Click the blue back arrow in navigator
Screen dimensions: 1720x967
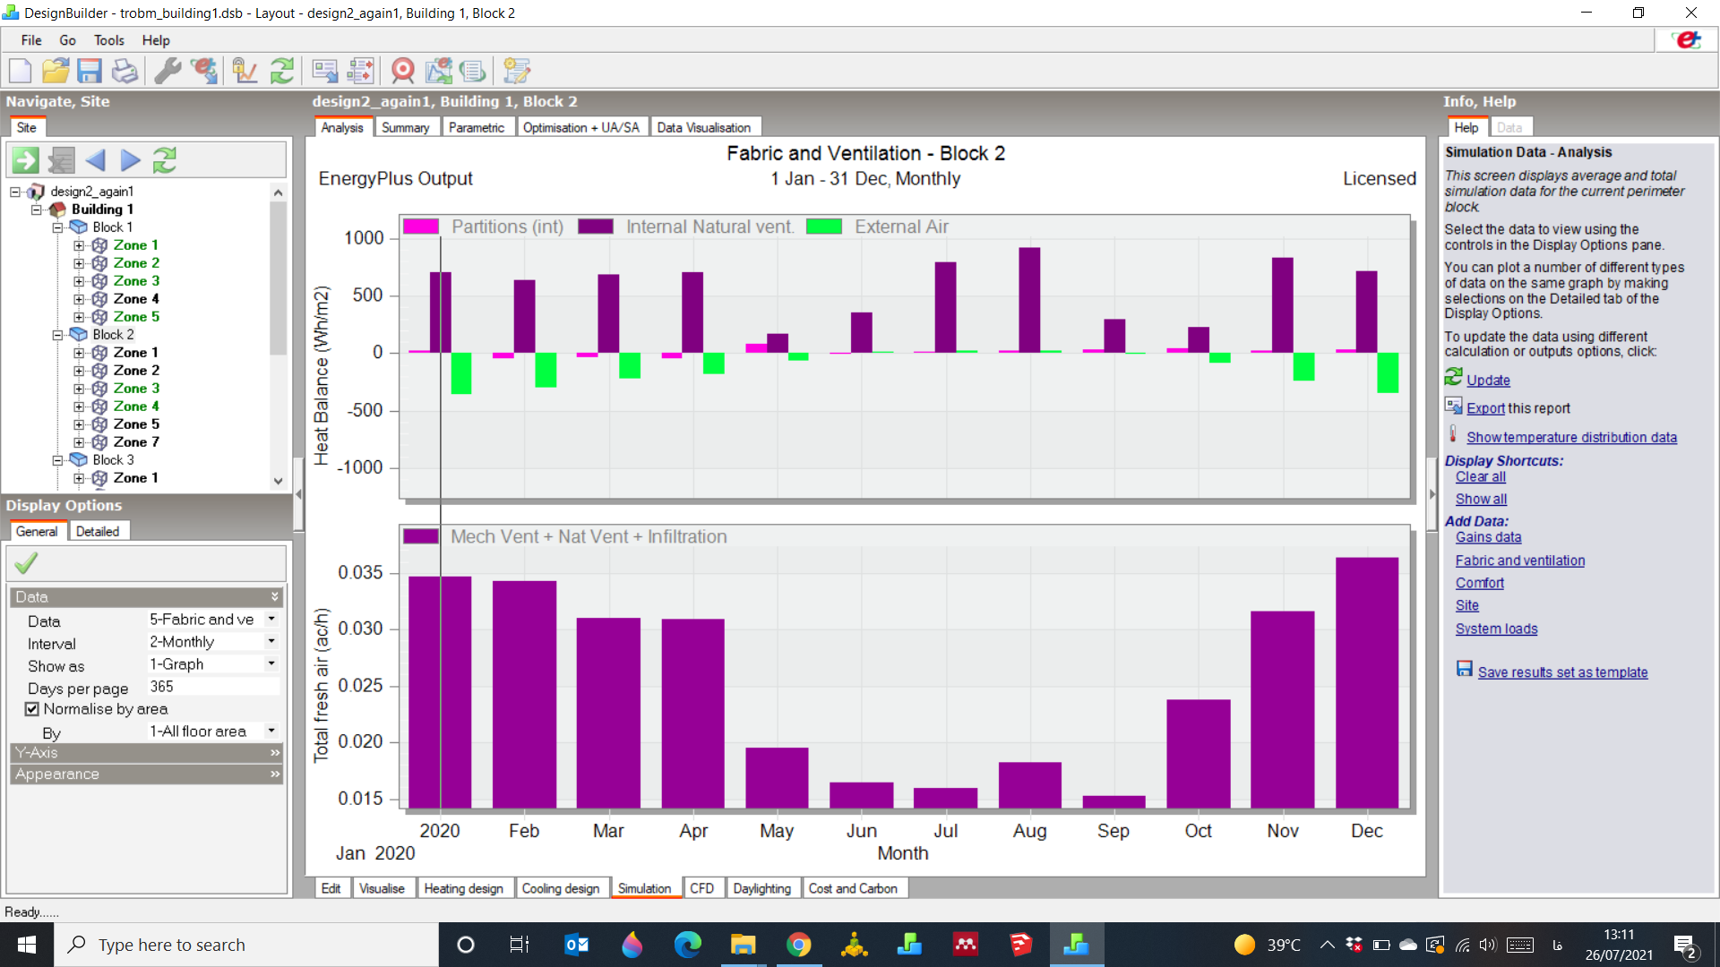pos(95,160)
